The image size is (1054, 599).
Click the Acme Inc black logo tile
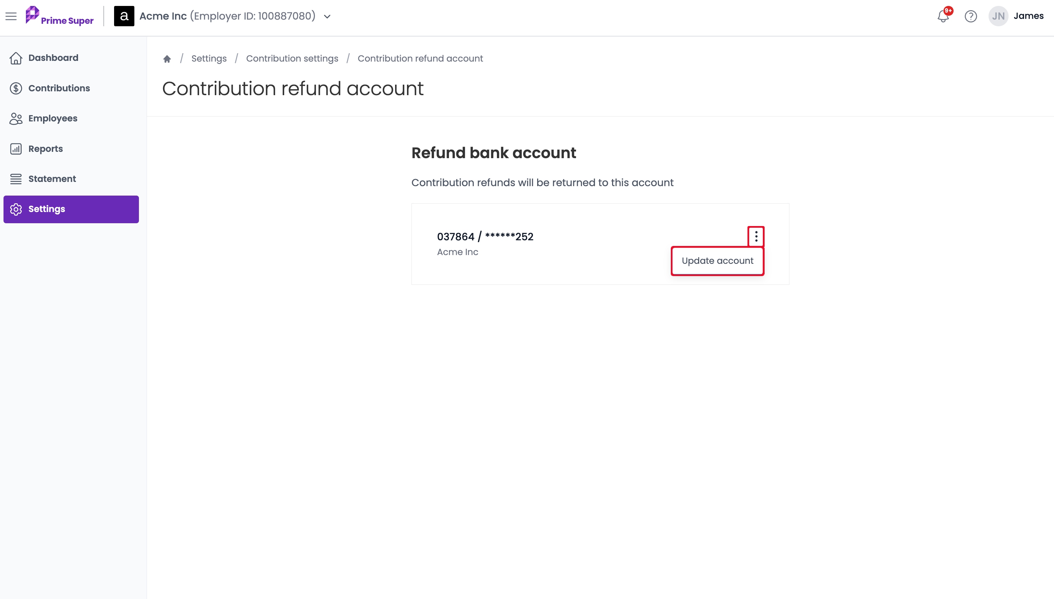[124, 16]
